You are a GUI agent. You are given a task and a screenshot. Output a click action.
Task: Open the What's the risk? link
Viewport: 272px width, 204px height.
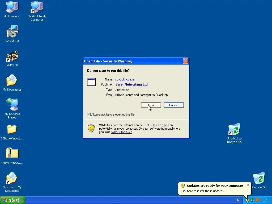coord(121,132)
